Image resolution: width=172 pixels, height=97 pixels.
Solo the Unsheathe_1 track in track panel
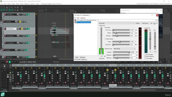click(x=22, y=29)
